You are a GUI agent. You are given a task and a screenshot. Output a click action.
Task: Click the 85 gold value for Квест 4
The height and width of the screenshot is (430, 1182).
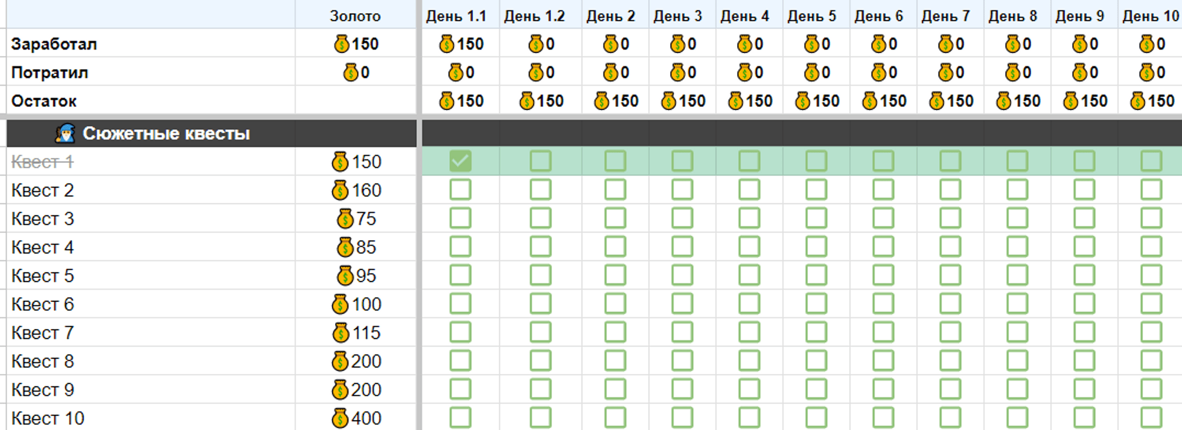point(366,247)
